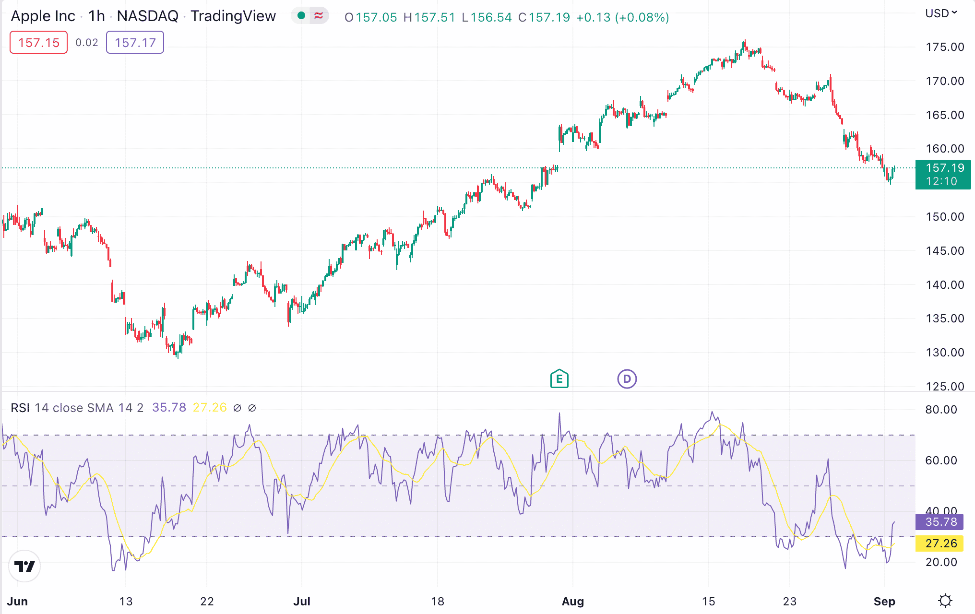Click the 130.00 price axis label
975x614 pixels.
[x=945, y=353]
